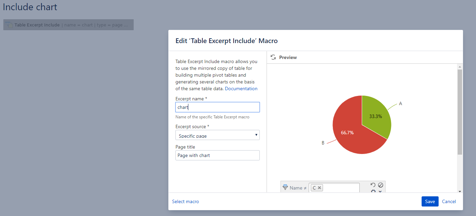Click the Select macro link
This screenshot has height=216, width=476.
click(x=185, y=201)
